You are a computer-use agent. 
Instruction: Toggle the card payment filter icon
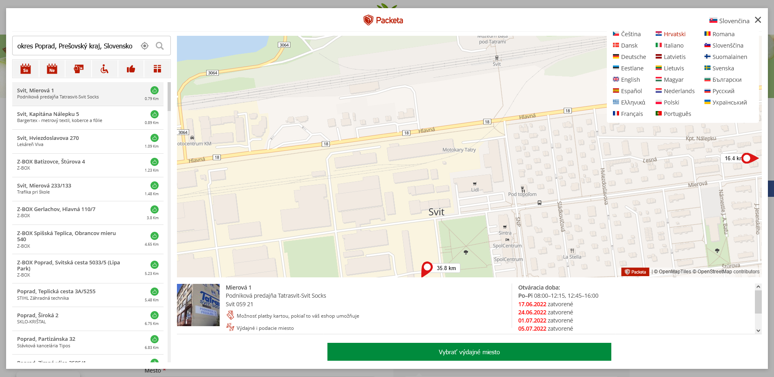(x=78, y=69)
